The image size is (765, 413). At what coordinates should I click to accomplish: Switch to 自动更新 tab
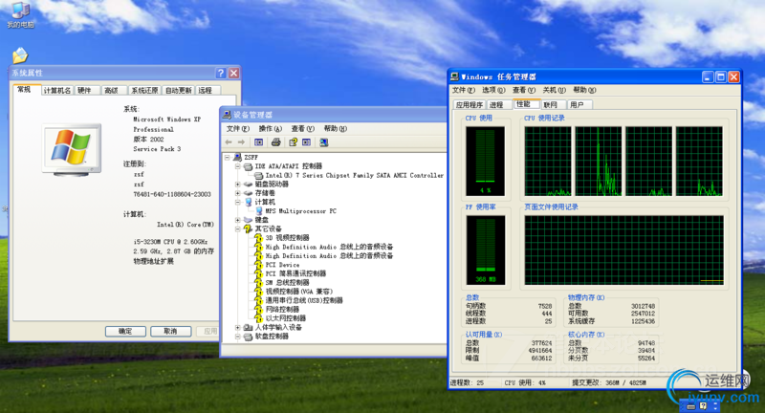pyautogui.click(x=178, y=90)
